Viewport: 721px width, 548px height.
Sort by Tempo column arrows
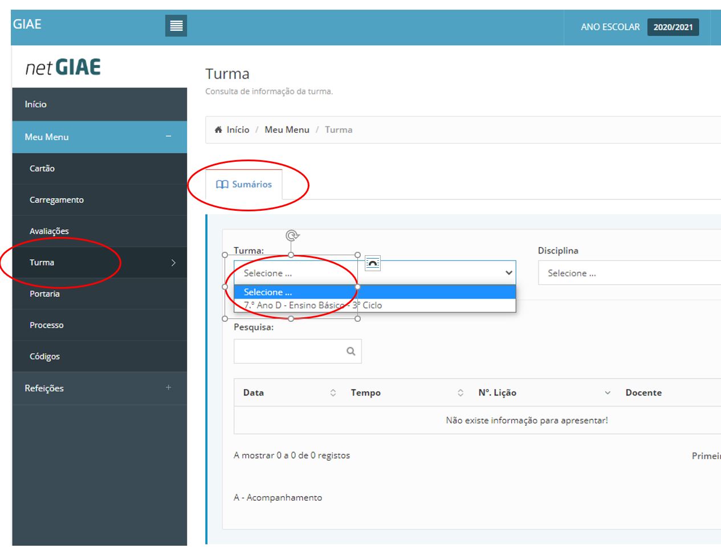click(x=460, y=392)
